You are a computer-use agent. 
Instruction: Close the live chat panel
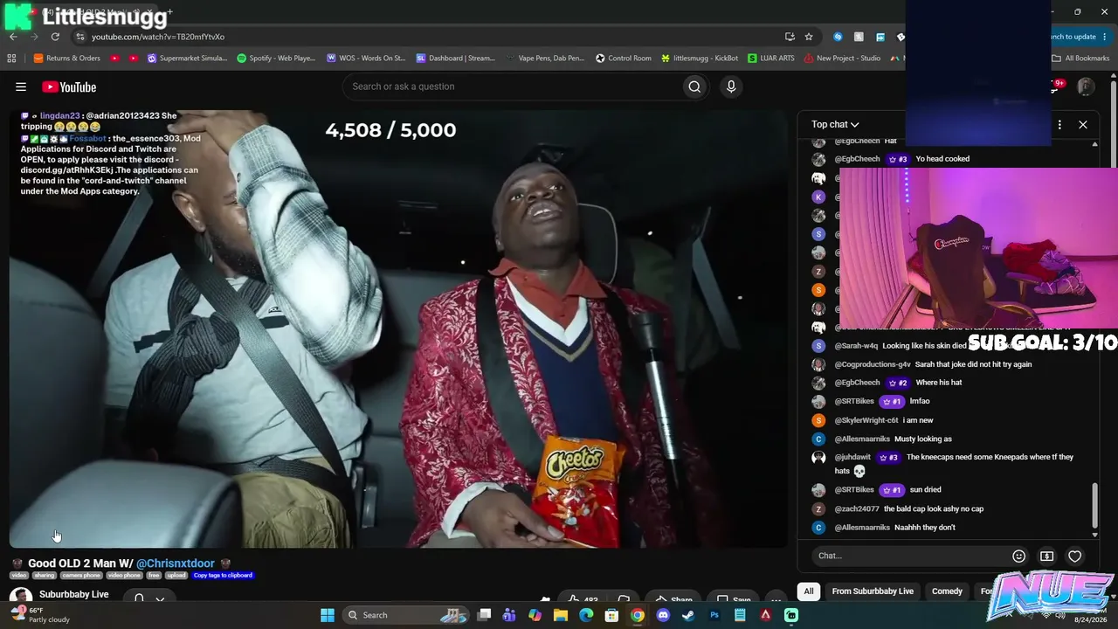click(1083, 124)
